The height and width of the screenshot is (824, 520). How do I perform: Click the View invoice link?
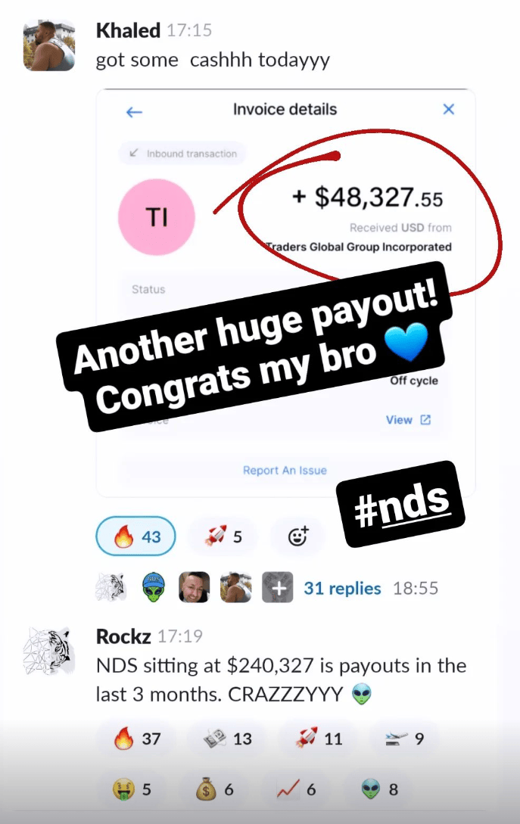(x=408, y=420)
